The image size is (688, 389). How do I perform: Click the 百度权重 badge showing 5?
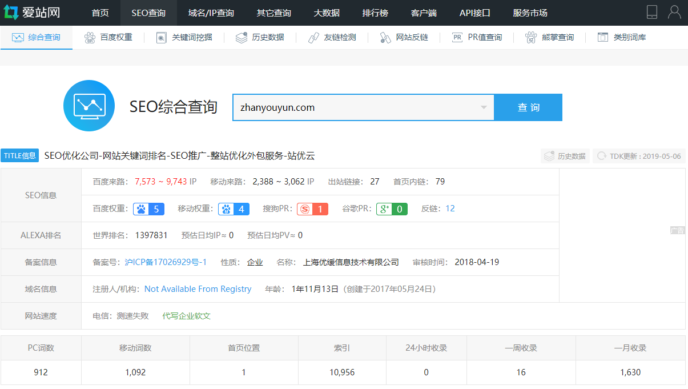click(x=149, y=209)
